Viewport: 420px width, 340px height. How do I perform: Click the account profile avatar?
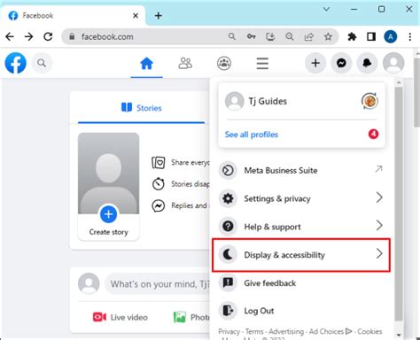(x=393, y=63)
